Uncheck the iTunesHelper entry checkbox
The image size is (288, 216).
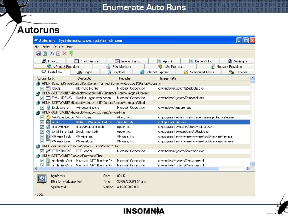42,127
